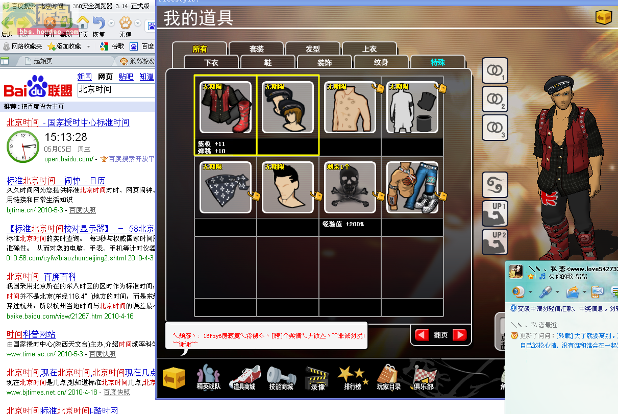
Task: Open 网络收藏夹 in browser bookmarks bar
Action: click(22, 46)
